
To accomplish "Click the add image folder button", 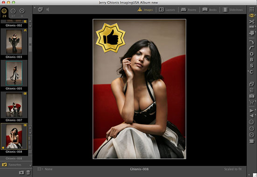I will [21, 173].
